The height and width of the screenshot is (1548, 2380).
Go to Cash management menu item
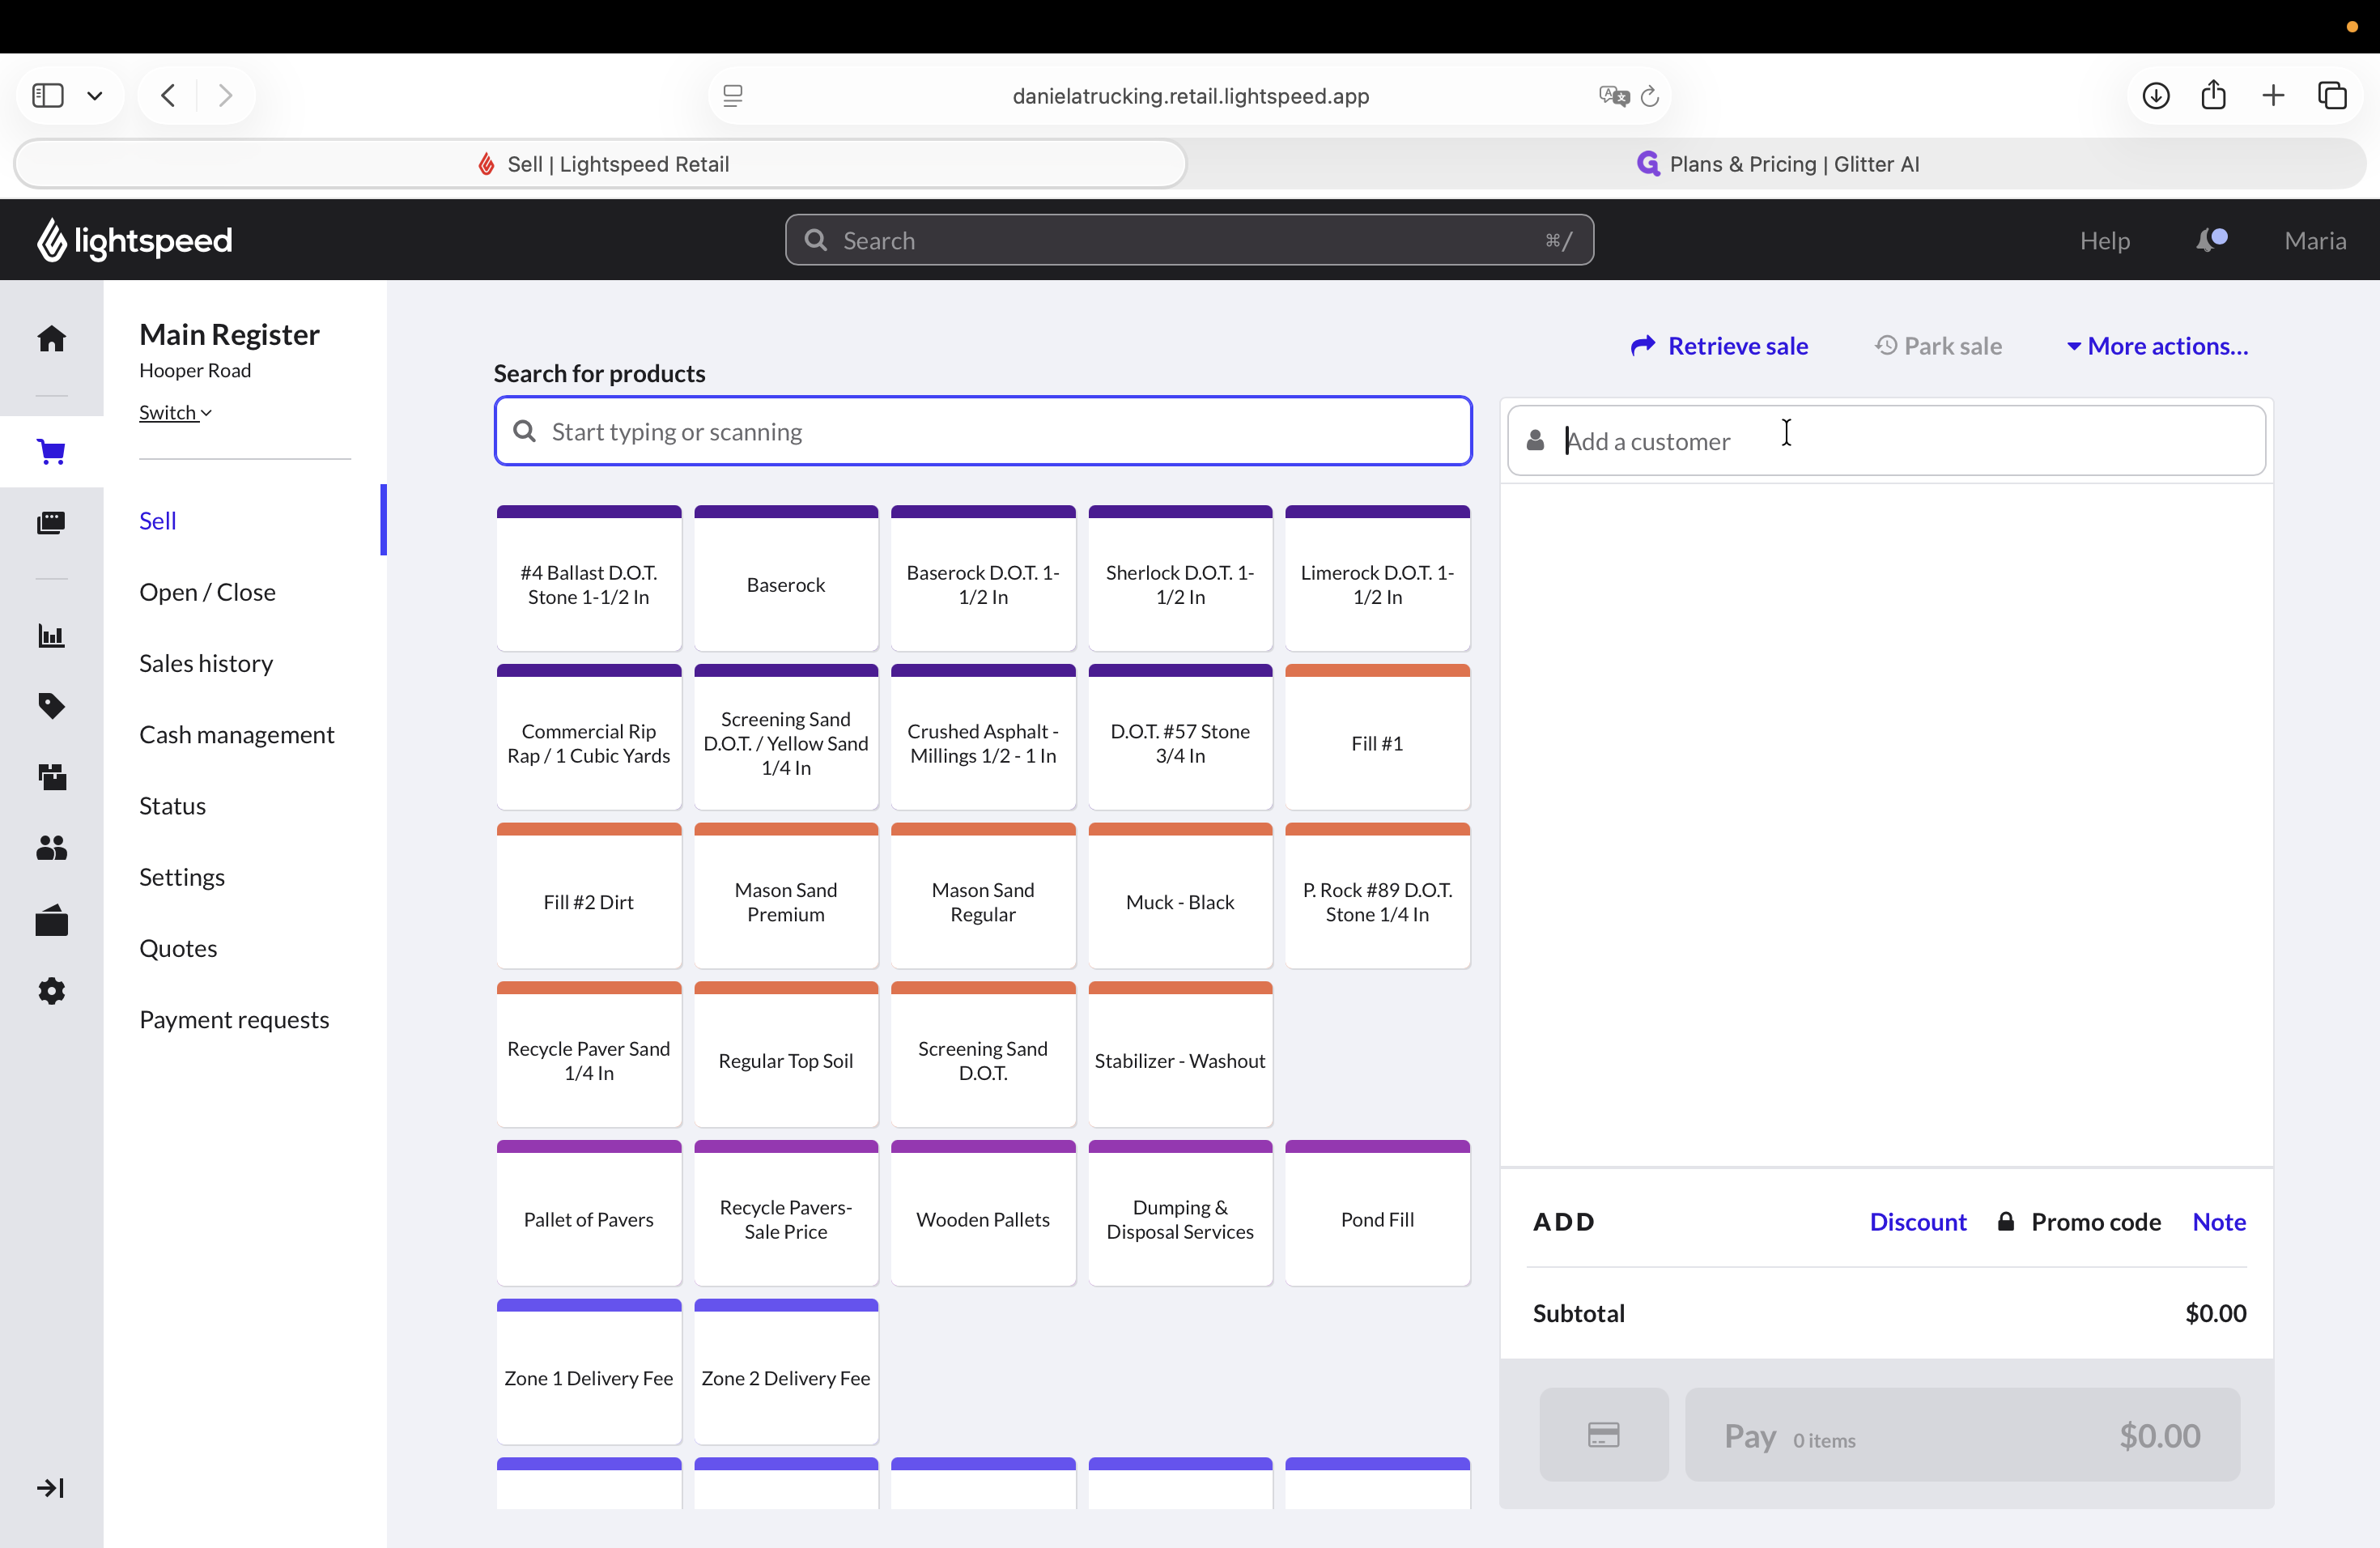237,734
